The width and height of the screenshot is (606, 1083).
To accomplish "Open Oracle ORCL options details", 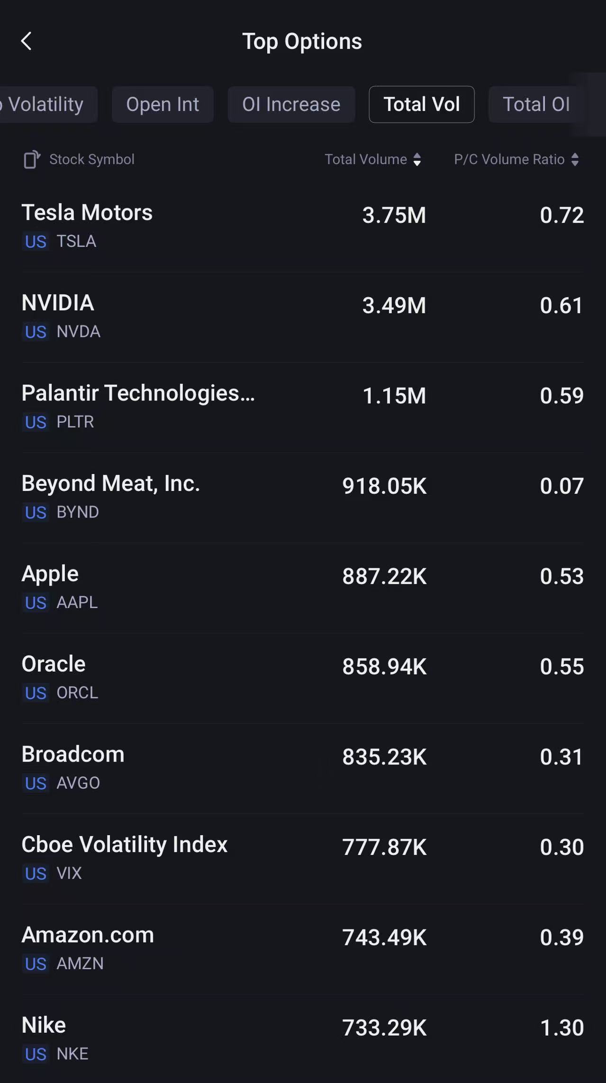I will 302,677.
